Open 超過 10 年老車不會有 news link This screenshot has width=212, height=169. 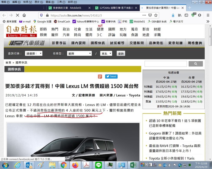(175, 123)
